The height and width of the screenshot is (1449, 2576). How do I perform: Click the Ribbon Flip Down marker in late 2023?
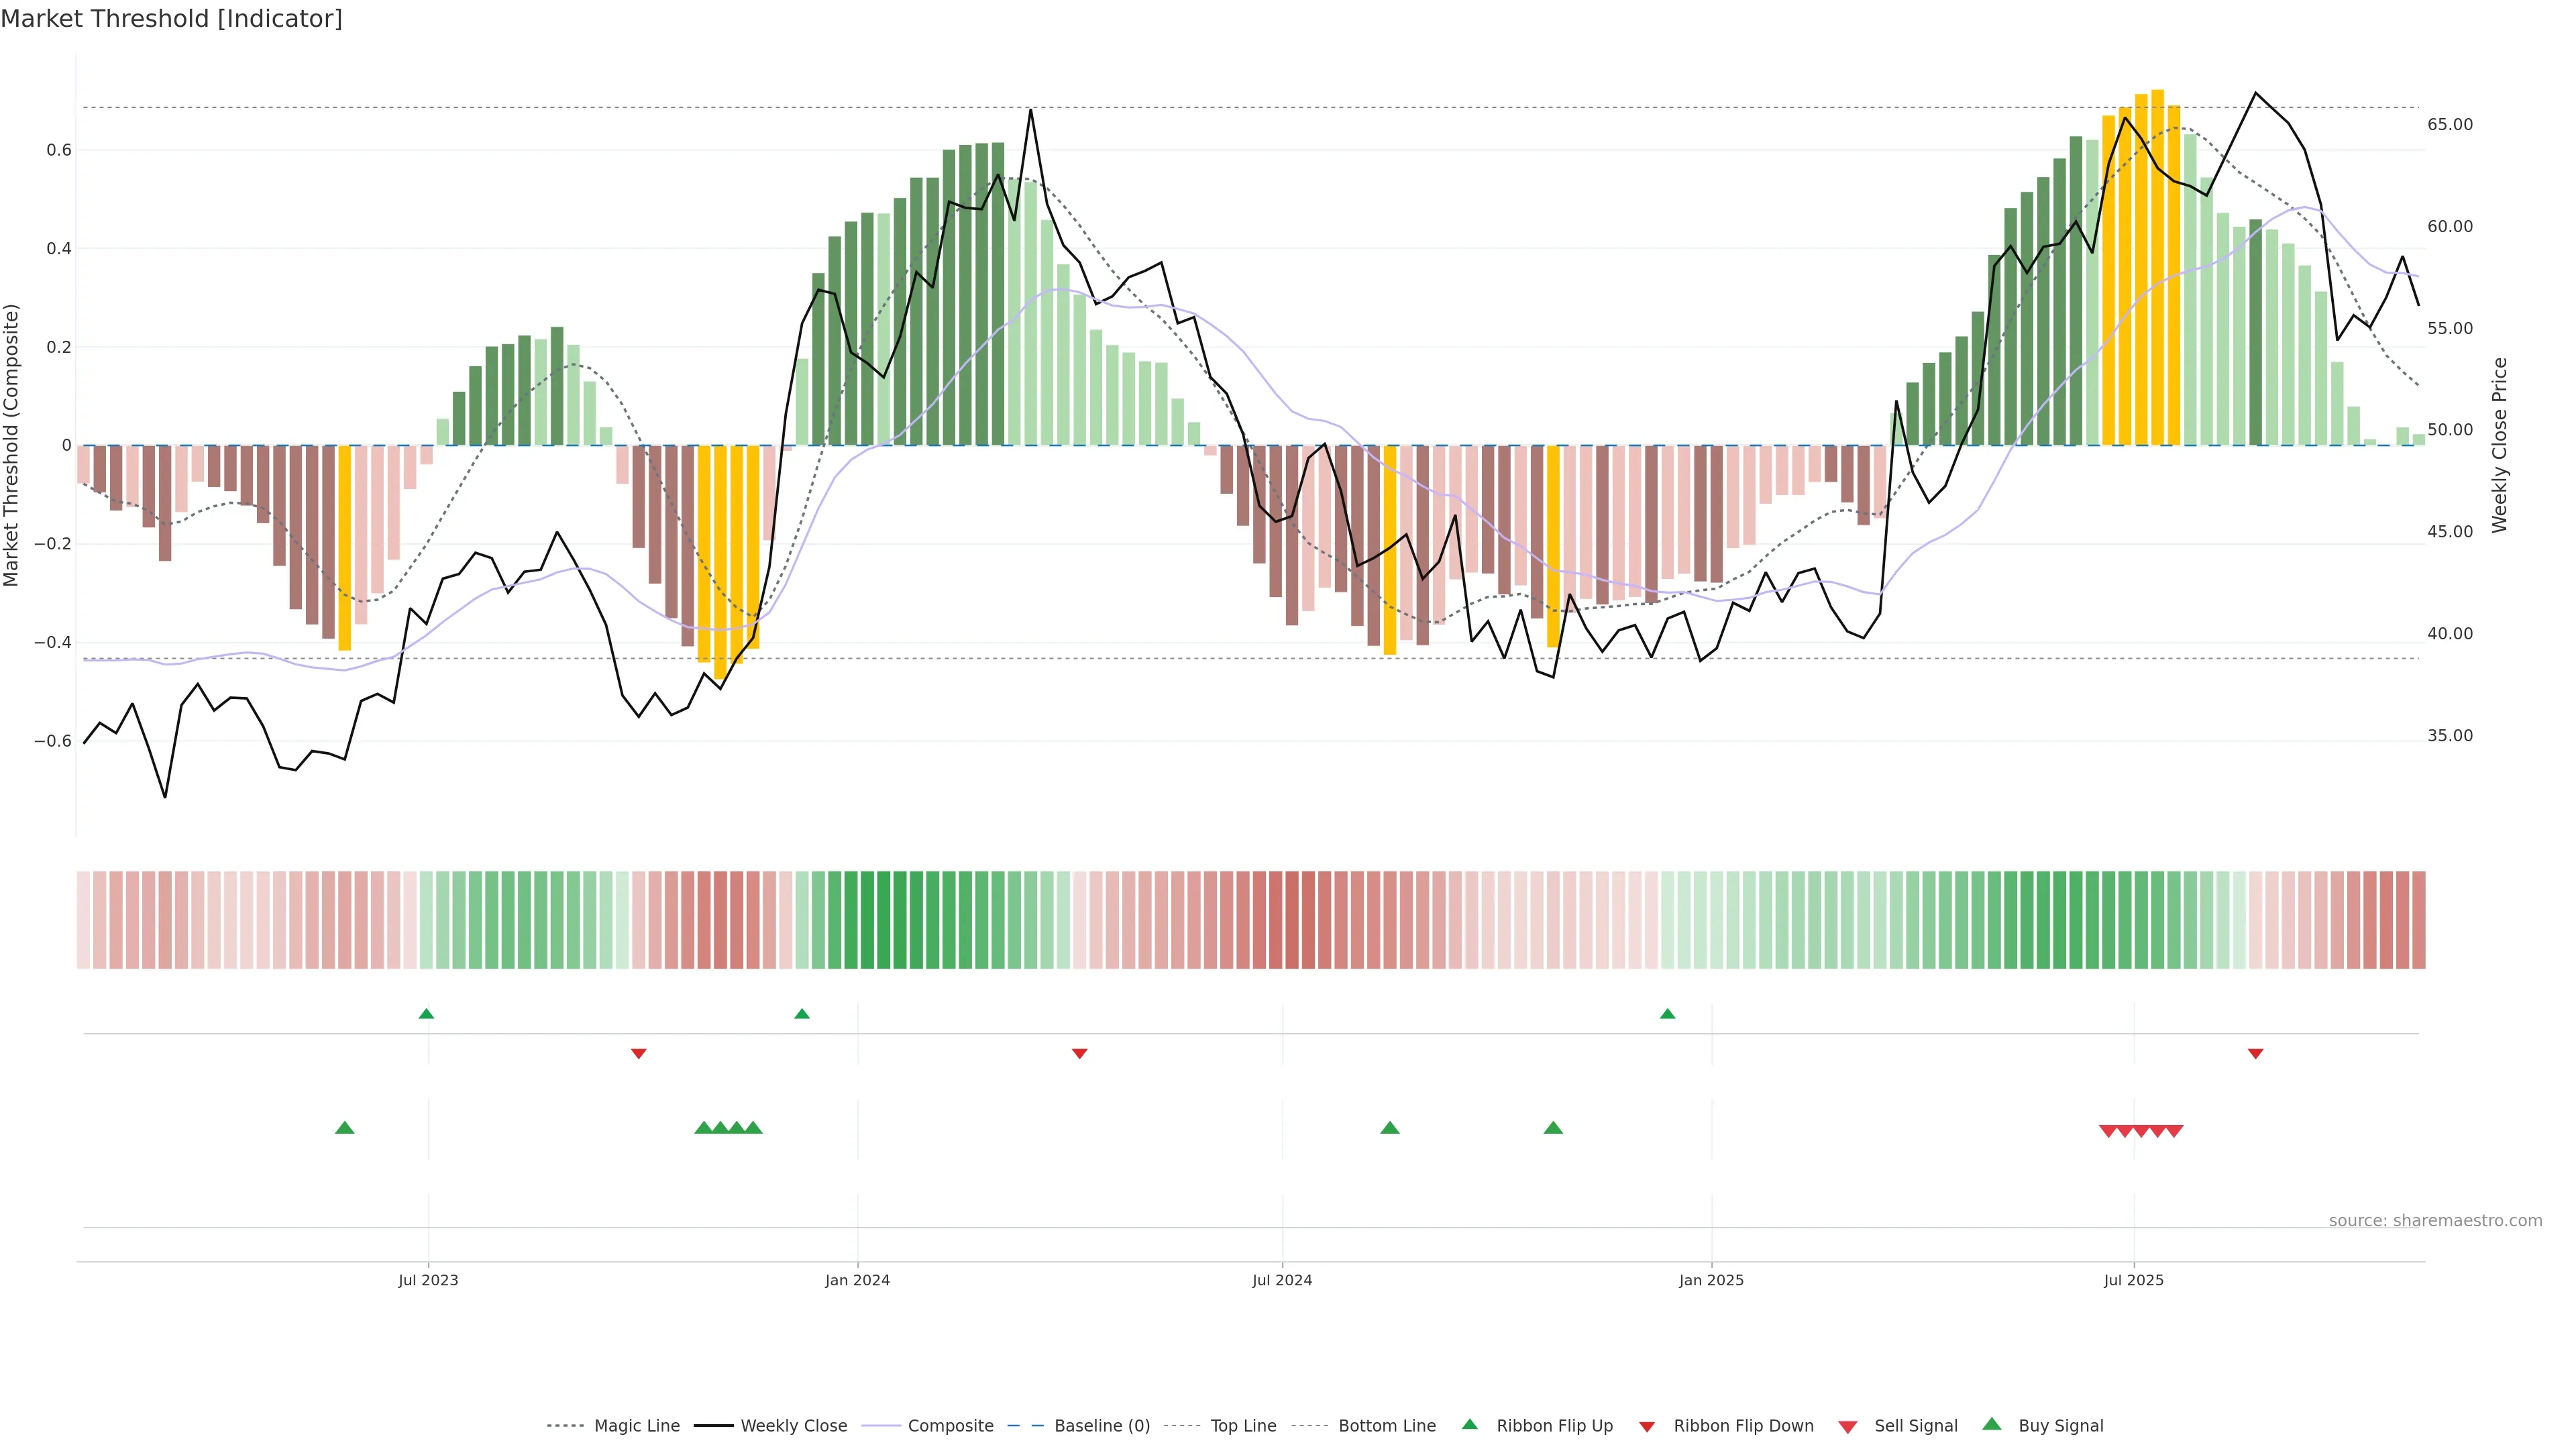(639, 1053)
